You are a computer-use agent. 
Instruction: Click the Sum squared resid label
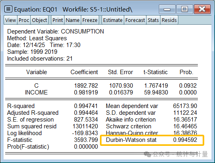[32, 126]
